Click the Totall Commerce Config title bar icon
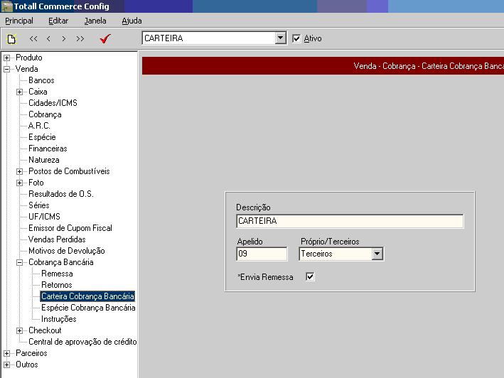Screen dimensions: 504x378 click(6, 6)
